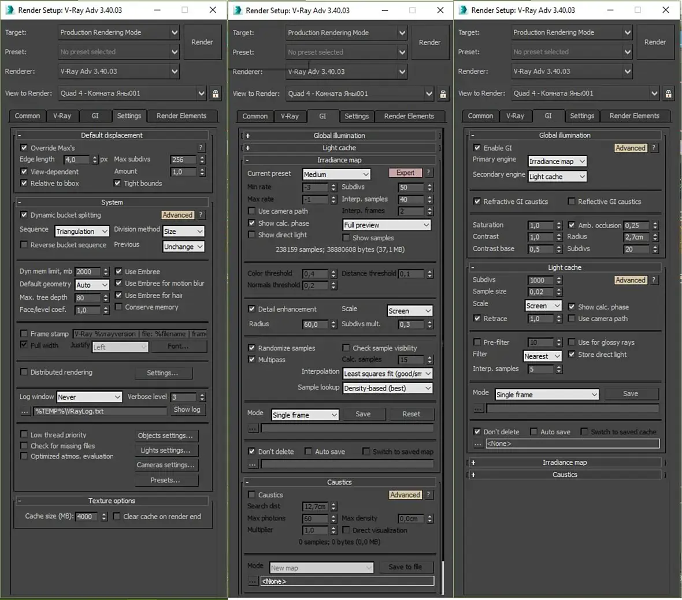Image resolution: width=682 pixels, height=600 pixels.
Task: Enable Use camera path in Irradiance map
Action: (251, 211)
